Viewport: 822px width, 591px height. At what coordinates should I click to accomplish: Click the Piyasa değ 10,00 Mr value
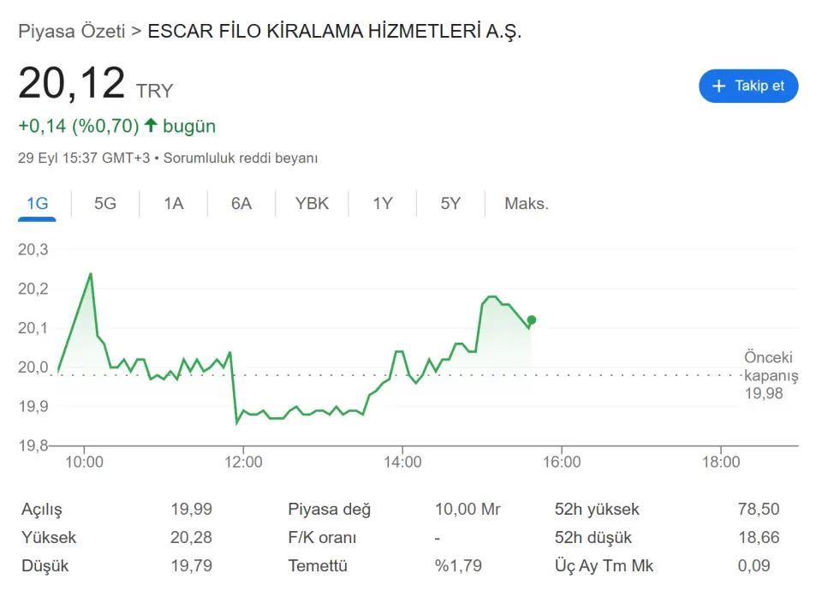click(x=468, y=509)
